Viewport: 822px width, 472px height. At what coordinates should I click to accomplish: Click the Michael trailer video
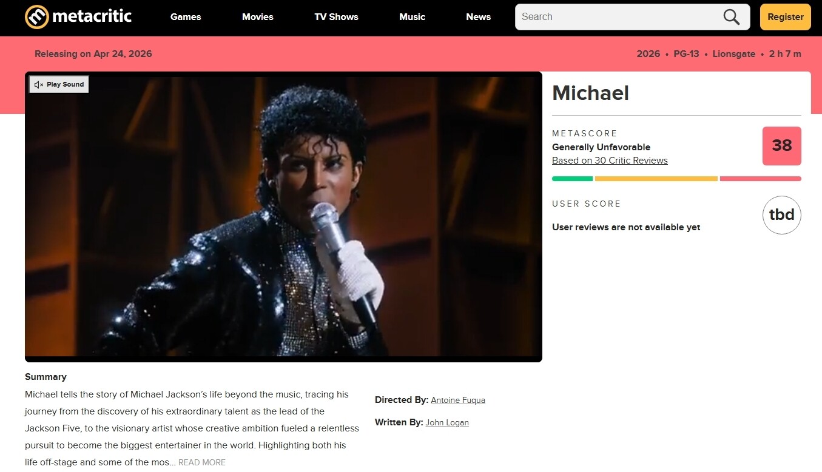(283, 217)
